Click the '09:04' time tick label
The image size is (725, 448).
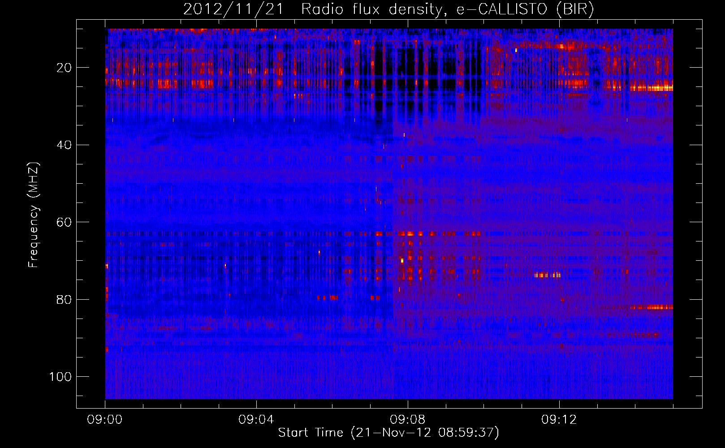[256, 420]
